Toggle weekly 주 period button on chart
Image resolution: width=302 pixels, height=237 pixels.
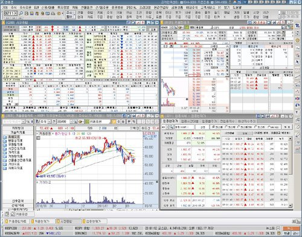click(118, 122)
